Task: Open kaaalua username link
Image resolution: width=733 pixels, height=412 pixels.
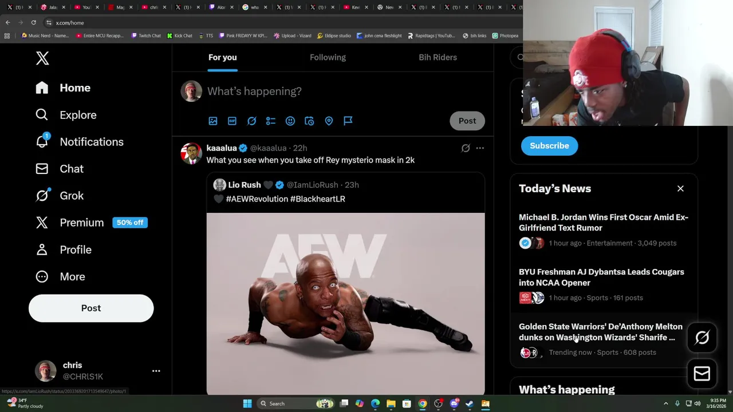Action: click(x=222, y=148)
